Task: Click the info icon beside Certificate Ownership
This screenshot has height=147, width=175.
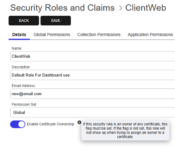Action: click(79, 122)
